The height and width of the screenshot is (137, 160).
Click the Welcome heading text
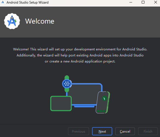pyautogui.click(x=40, y=21)
